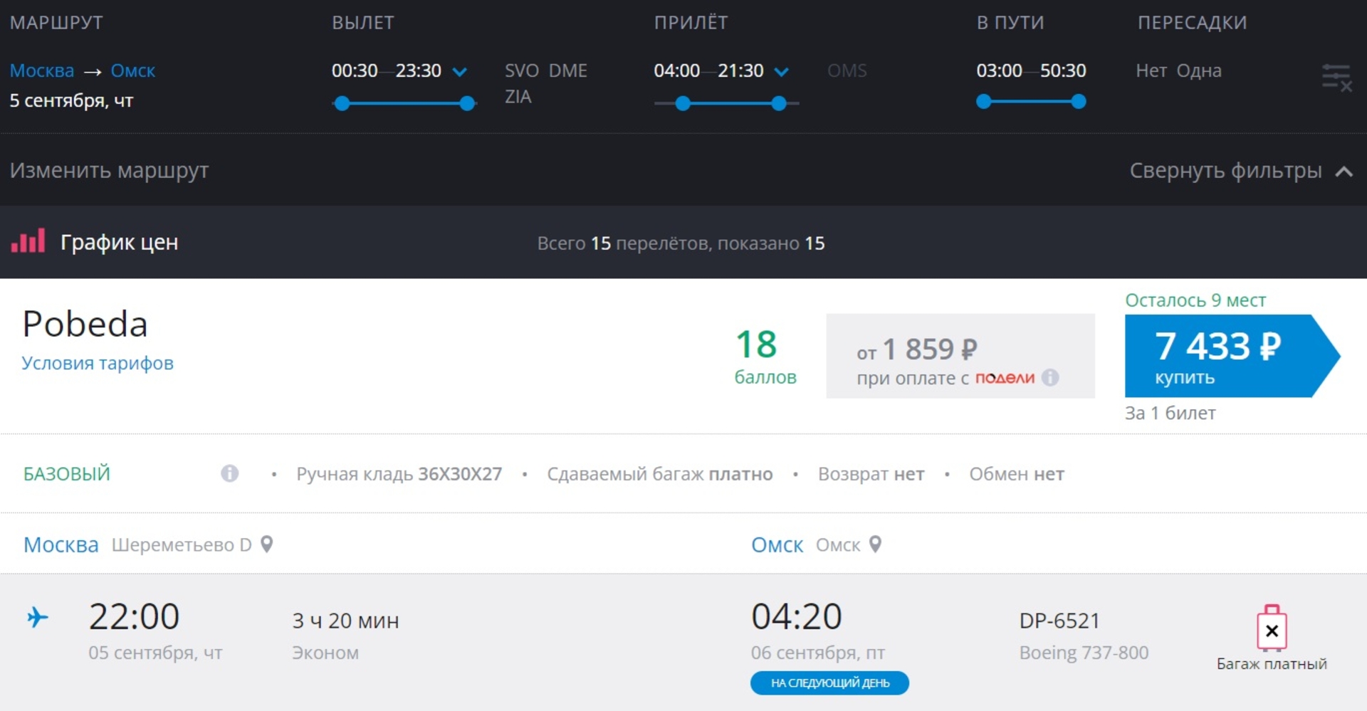Toggle the 'Нет' transfers filter

pyautogui.click(x=1151, y=70)
